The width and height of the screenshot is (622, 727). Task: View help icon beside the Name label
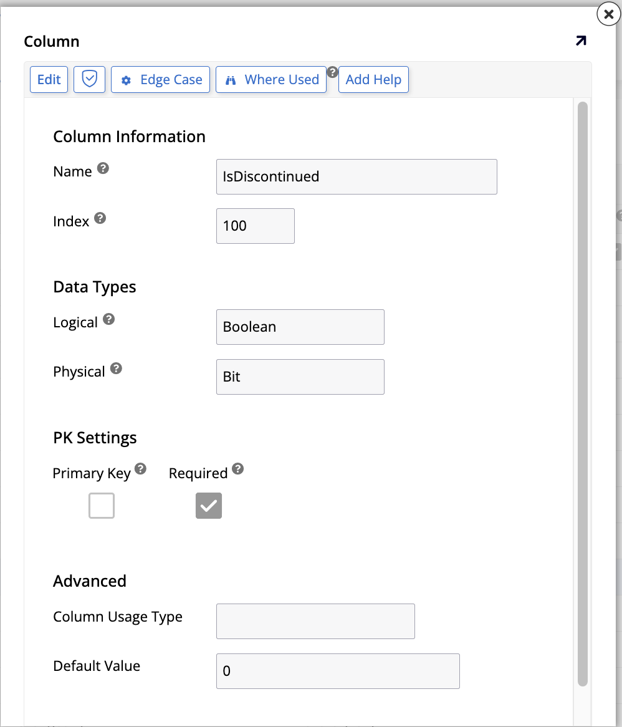pos(103,167)
